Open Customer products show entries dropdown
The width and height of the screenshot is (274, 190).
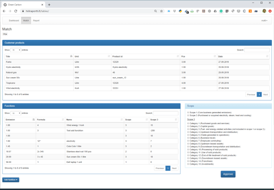[x=16, y=50]
